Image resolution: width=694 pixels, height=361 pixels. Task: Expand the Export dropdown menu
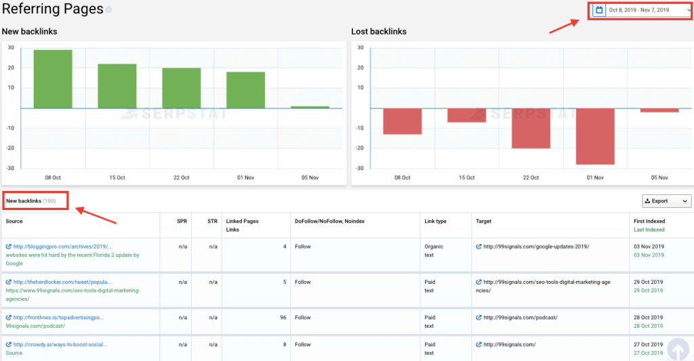pyautogui.click(x=667, y=201)
